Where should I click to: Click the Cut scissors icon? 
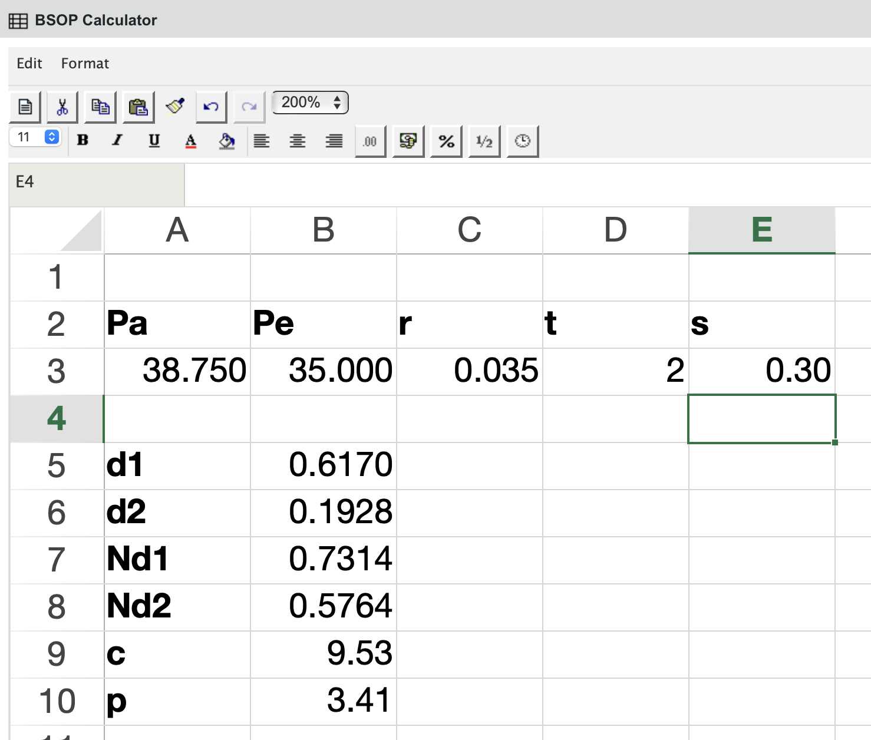(x=62, y=107)
